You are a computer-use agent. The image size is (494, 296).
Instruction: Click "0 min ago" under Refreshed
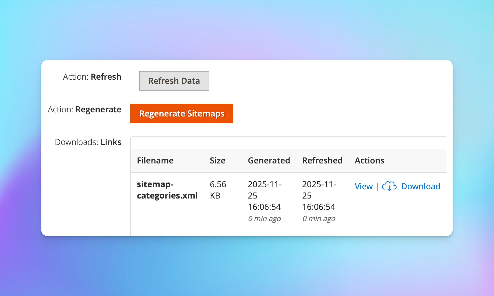point(319,219)
